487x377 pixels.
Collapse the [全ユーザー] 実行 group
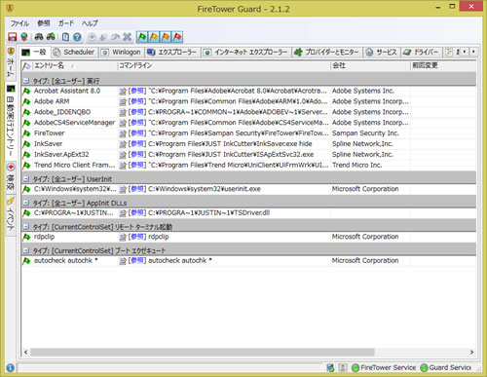[26, 81]
